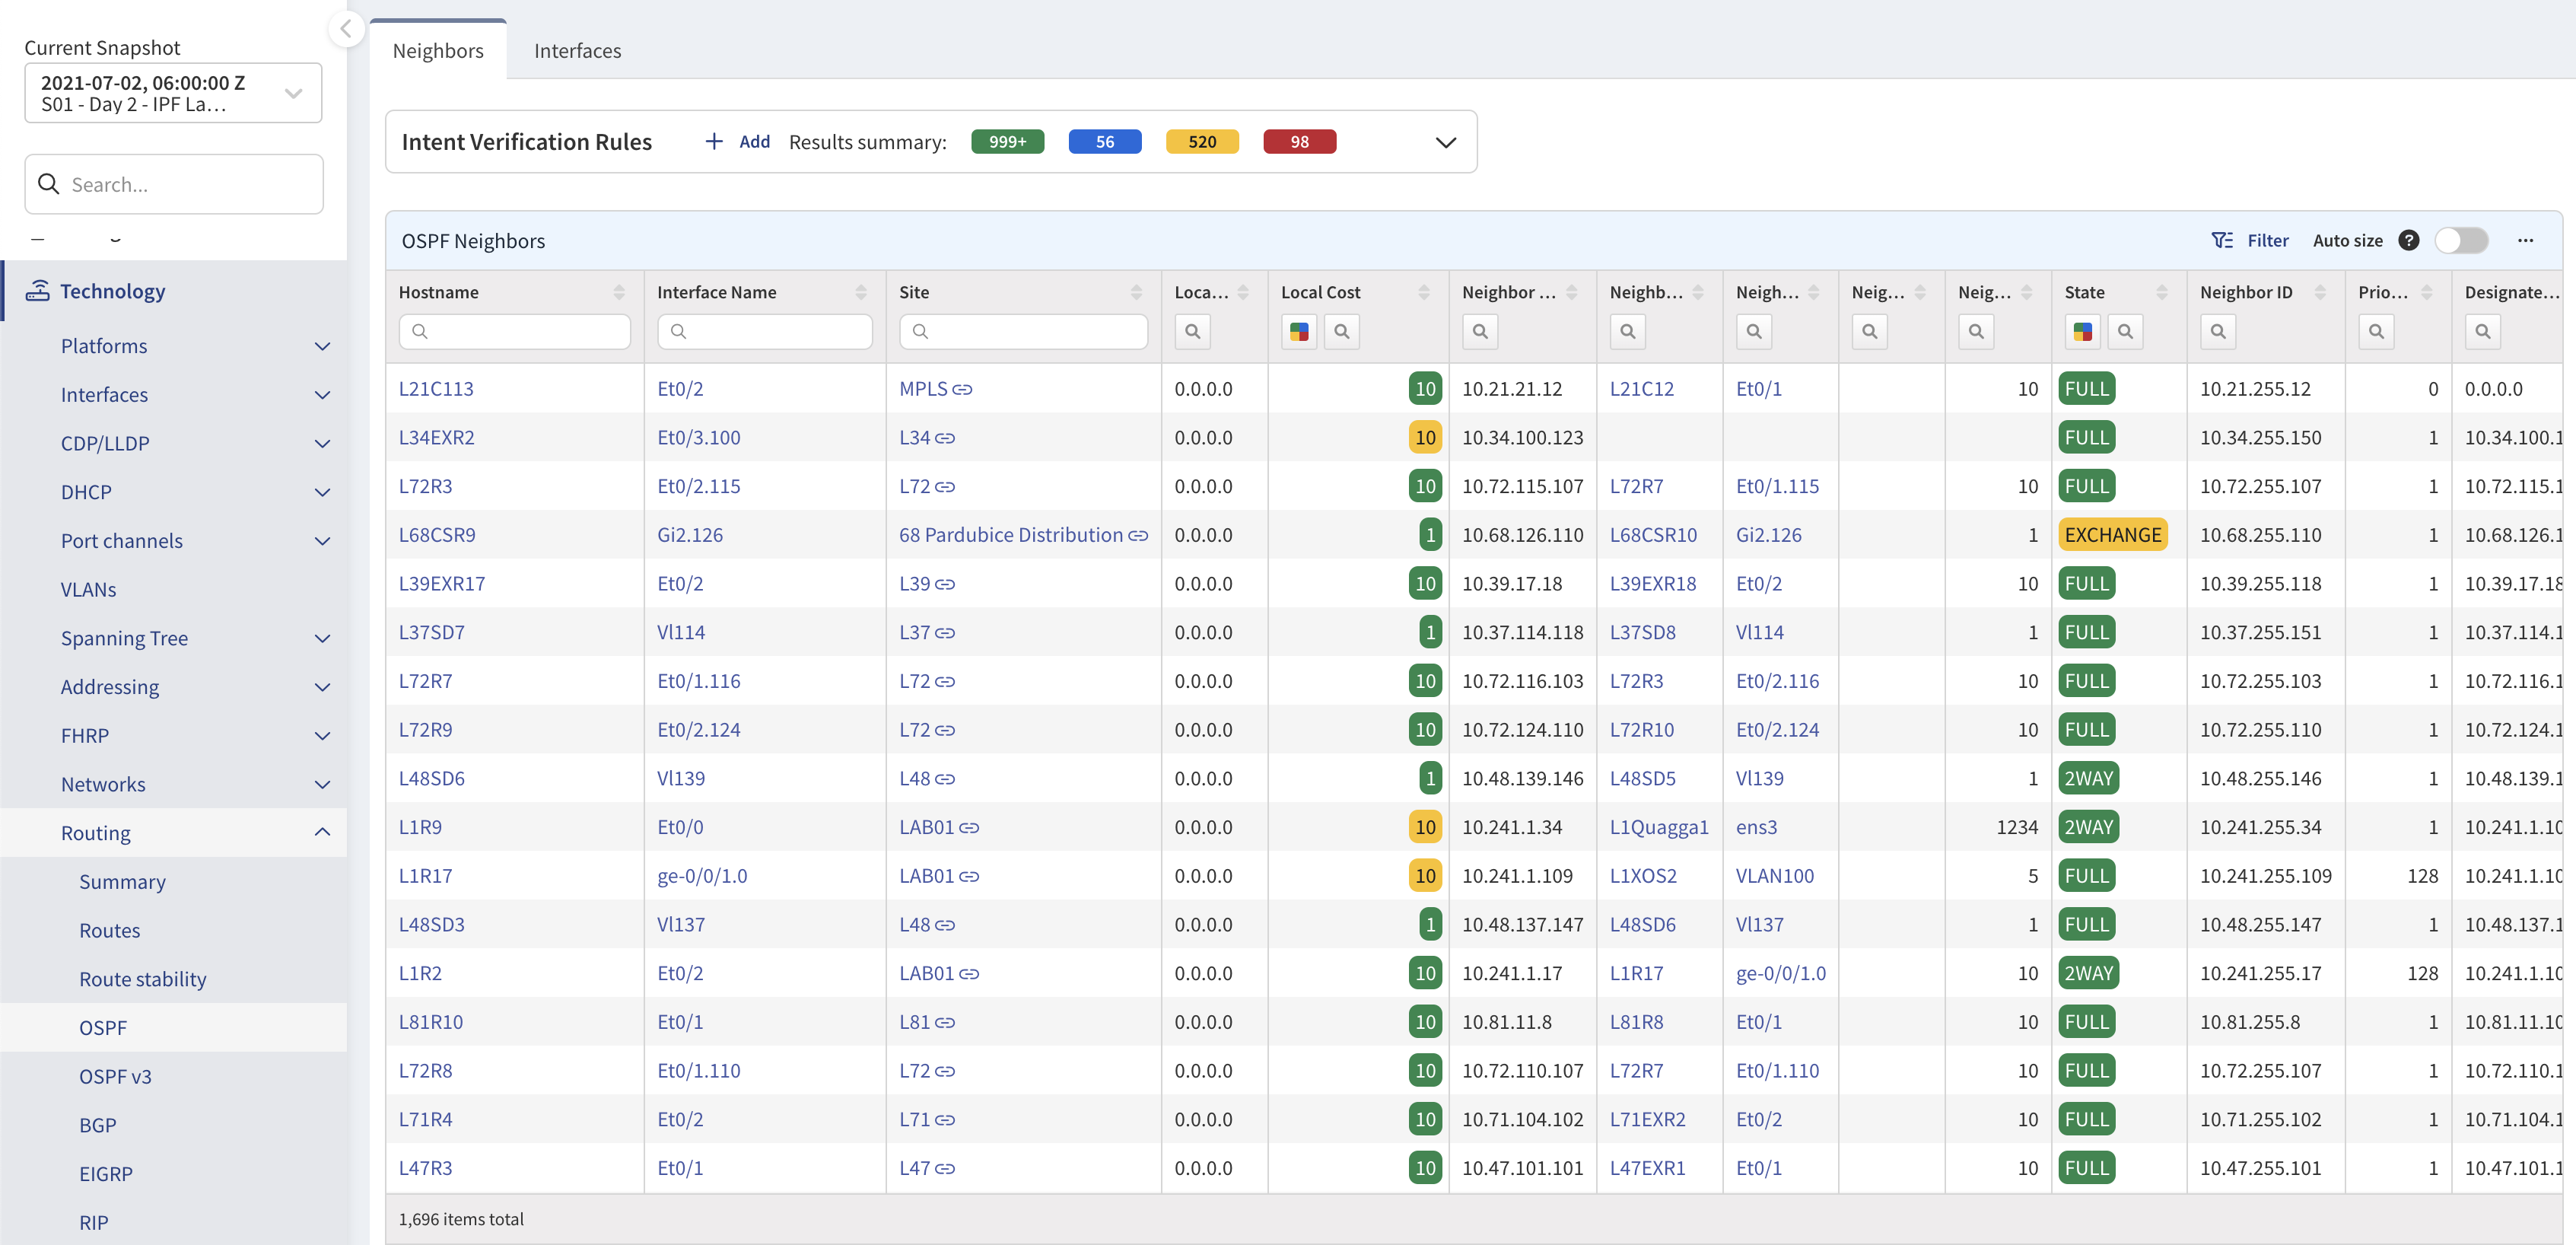Collapse the left sidebar with the chevron

[346, 28]
